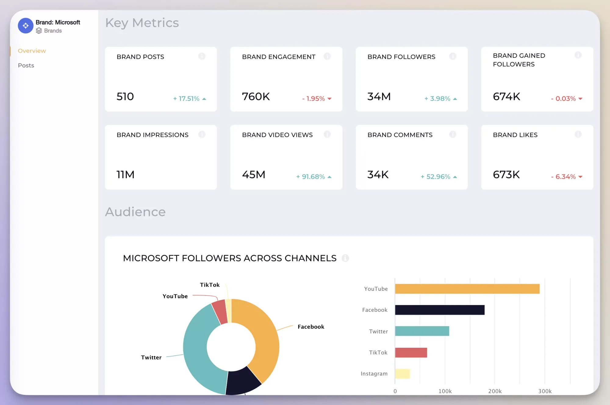The width and height of the screenshot is (610, 405).
Task: Click the Microsoft brand logo icon
Action: click(x=26, y=26)
